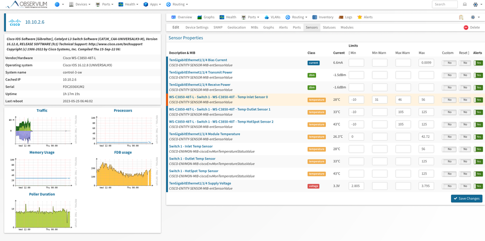Screen dimensions: 485x241
Task: Click the current class badge
Action: click(313, 63)
